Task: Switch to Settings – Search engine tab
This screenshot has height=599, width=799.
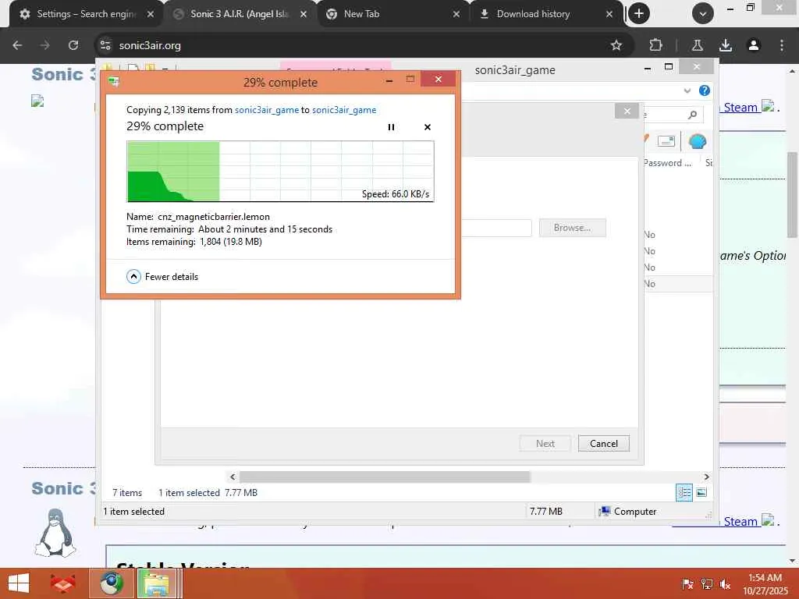Action: (87, 14)
